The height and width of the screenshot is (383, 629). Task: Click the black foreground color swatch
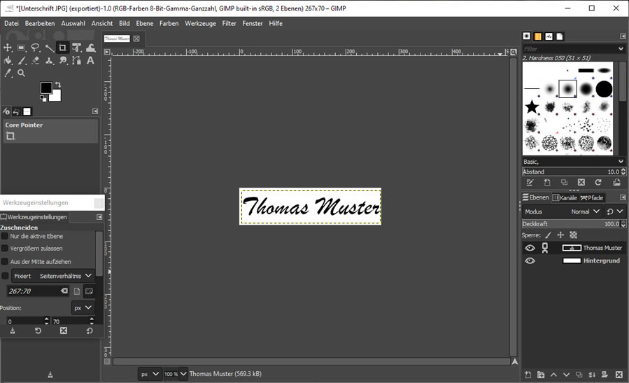[45, 87]
